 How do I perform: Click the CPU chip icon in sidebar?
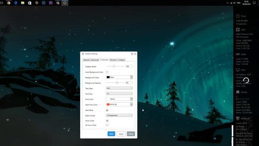pyautogui.click(x=238, y=30)
